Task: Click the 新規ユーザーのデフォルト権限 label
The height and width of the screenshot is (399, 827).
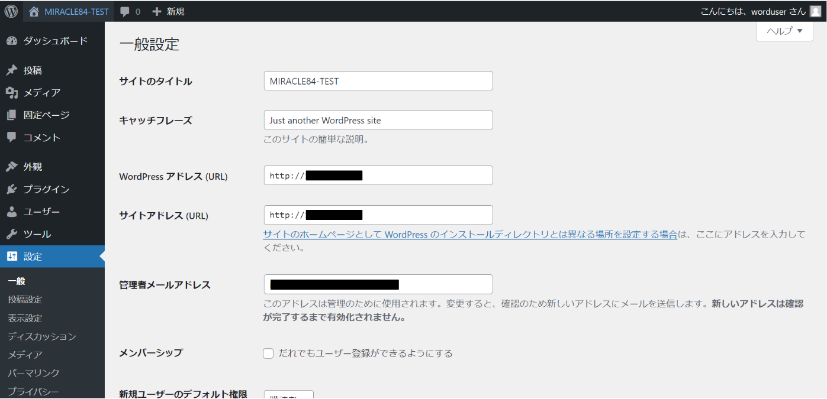Action: [183, 394]
